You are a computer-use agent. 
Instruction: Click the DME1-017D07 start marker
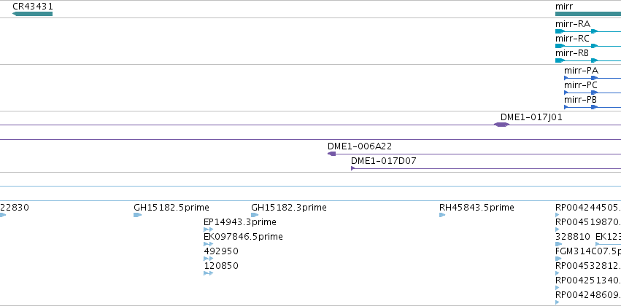point(353,168)
